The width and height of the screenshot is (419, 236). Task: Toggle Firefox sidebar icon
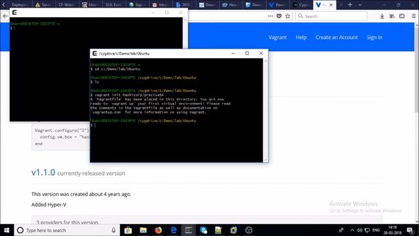click(401, 16)
